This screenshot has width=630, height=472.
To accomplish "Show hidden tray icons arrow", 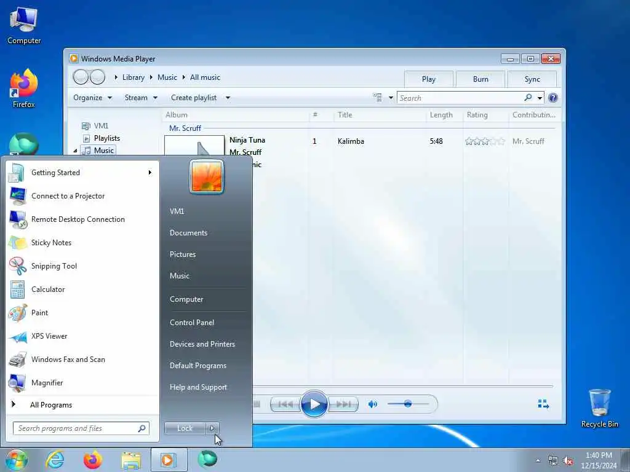I will coord(538,460).
